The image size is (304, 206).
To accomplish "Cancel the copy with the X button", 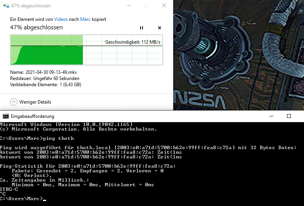I will (x=160, y=28).
